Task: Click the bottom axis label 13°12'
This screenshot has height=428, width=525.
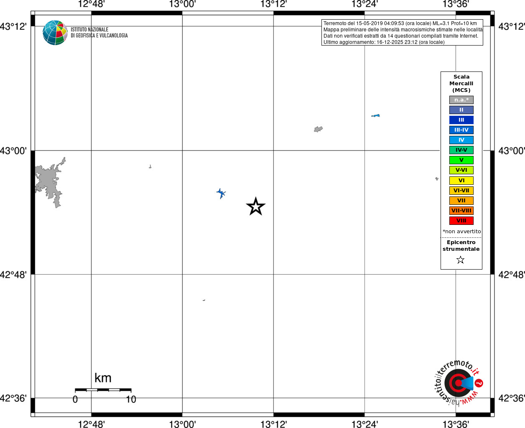Action: click(x=273, y=424)
